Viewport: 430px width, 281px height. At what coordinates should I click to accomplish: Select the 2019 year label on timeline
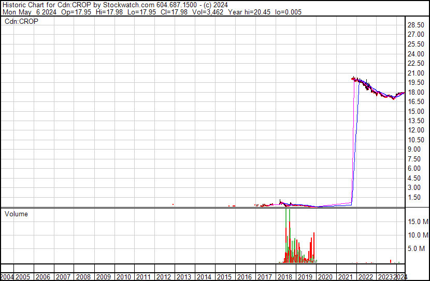point(305,277)
